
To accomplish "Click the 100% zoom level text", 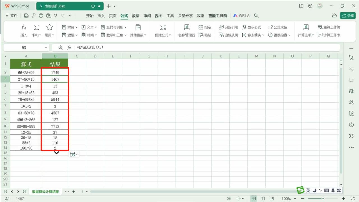I will coord(286,199).
